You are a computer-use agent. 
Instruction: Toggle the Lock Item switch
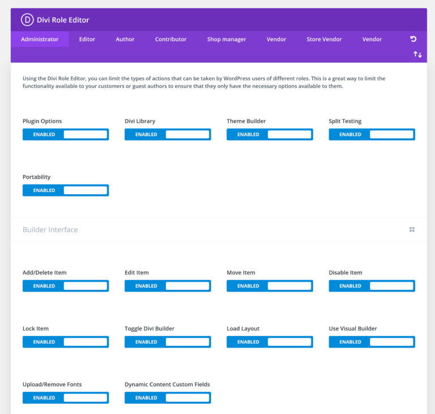point(66,342)
